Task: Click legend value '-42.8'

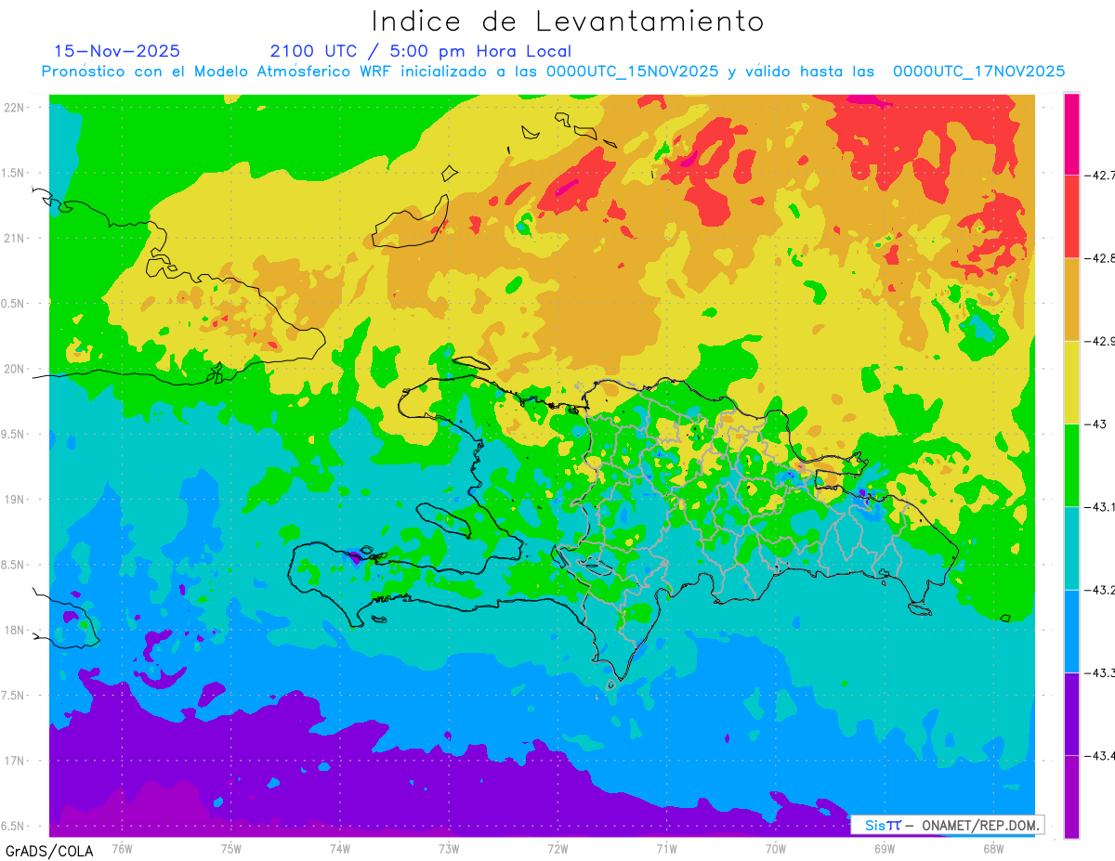Action: pyautogui.click(x=1099, y=258)
